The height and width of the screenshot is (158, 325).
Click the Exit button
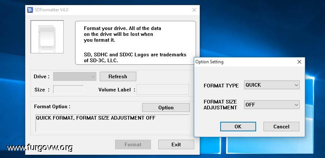pyautogui.click(x=176, y=144)
